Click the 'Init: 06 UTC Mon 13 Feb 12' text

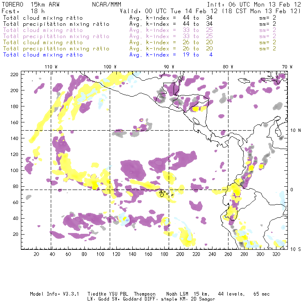click(254, 5)
